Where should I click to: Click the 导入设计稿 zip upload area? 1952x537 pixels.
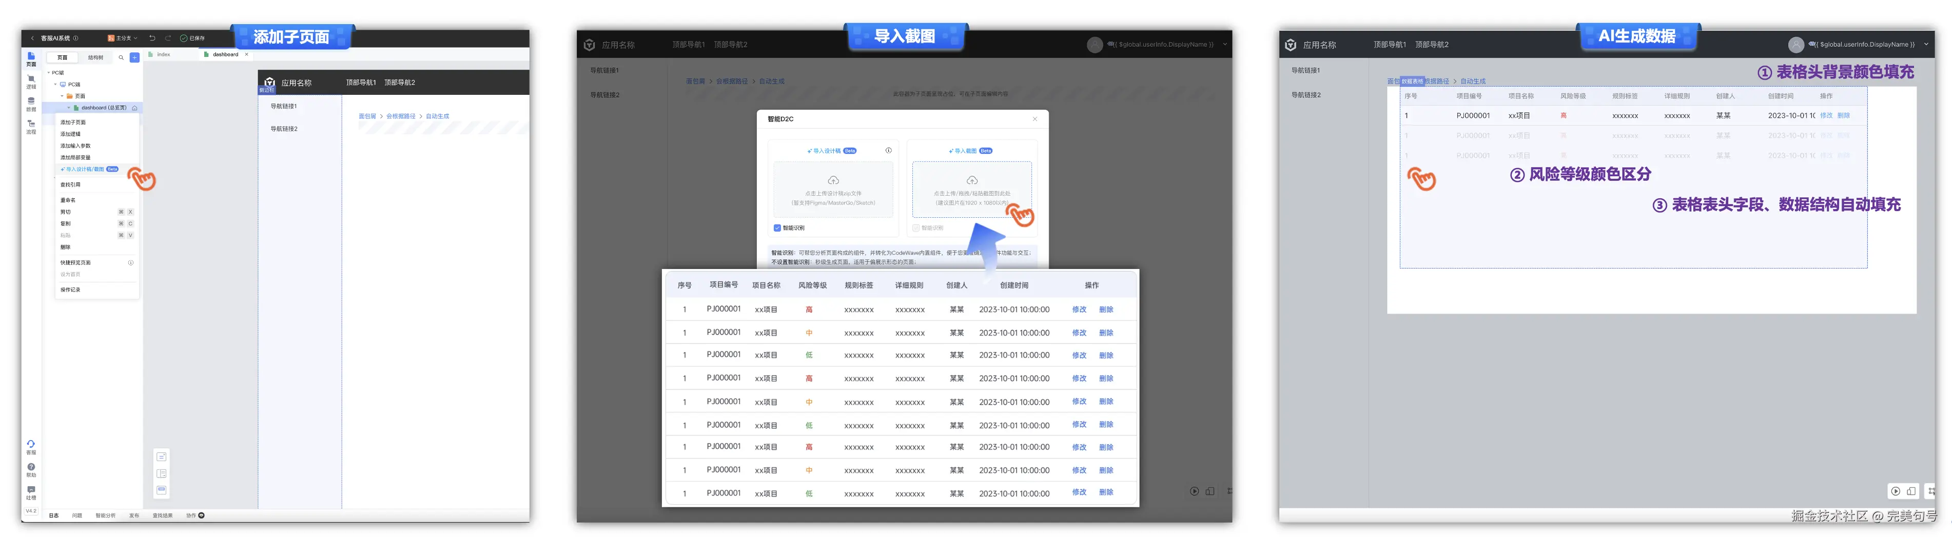(x=833, y=189)
